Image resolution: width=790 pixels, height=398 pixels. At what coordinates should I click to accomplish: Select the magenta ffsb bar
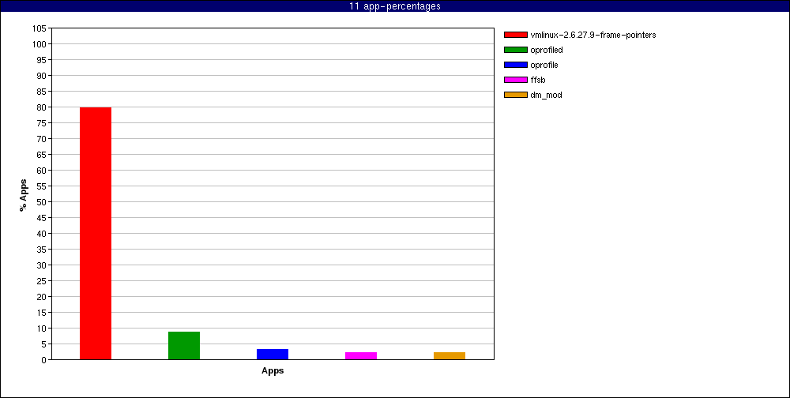(361, 356)
